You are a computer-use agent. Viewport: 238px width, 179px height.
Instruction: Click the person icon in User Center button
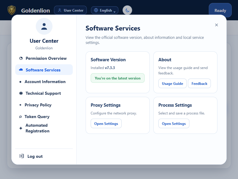(60, 10)
